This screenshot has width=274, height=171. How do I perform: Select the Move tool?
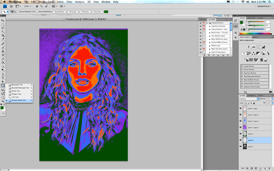click(x=3, y=21)
